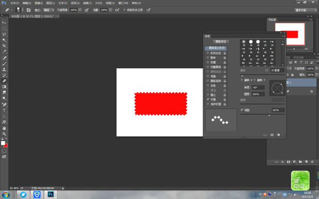Check erase-to-history checkbox in options bar
The height and width of the screenshot is (199, 319).
pyautogui.click(x=124, y=10)
